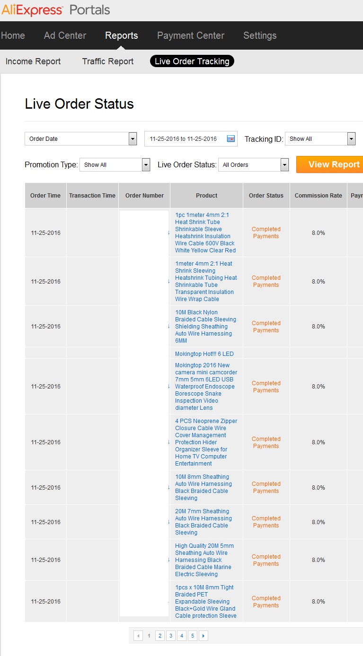
Task: Open Mokingtop Hot!!! 6 LED product link
Action: pos(204,354)
